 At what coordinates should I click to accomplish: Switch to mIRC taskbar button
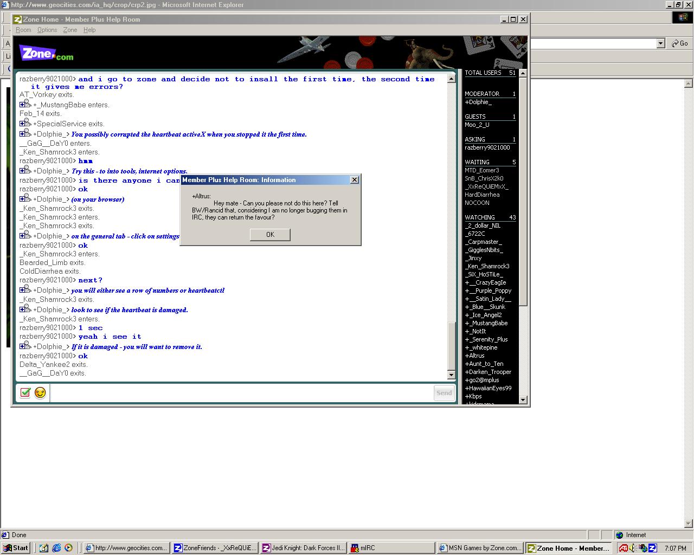(391, 548)
